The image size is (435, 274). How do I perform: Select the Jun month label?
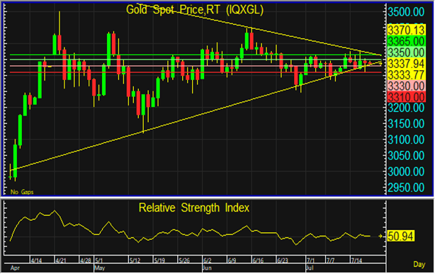click(x=208, y=268)
